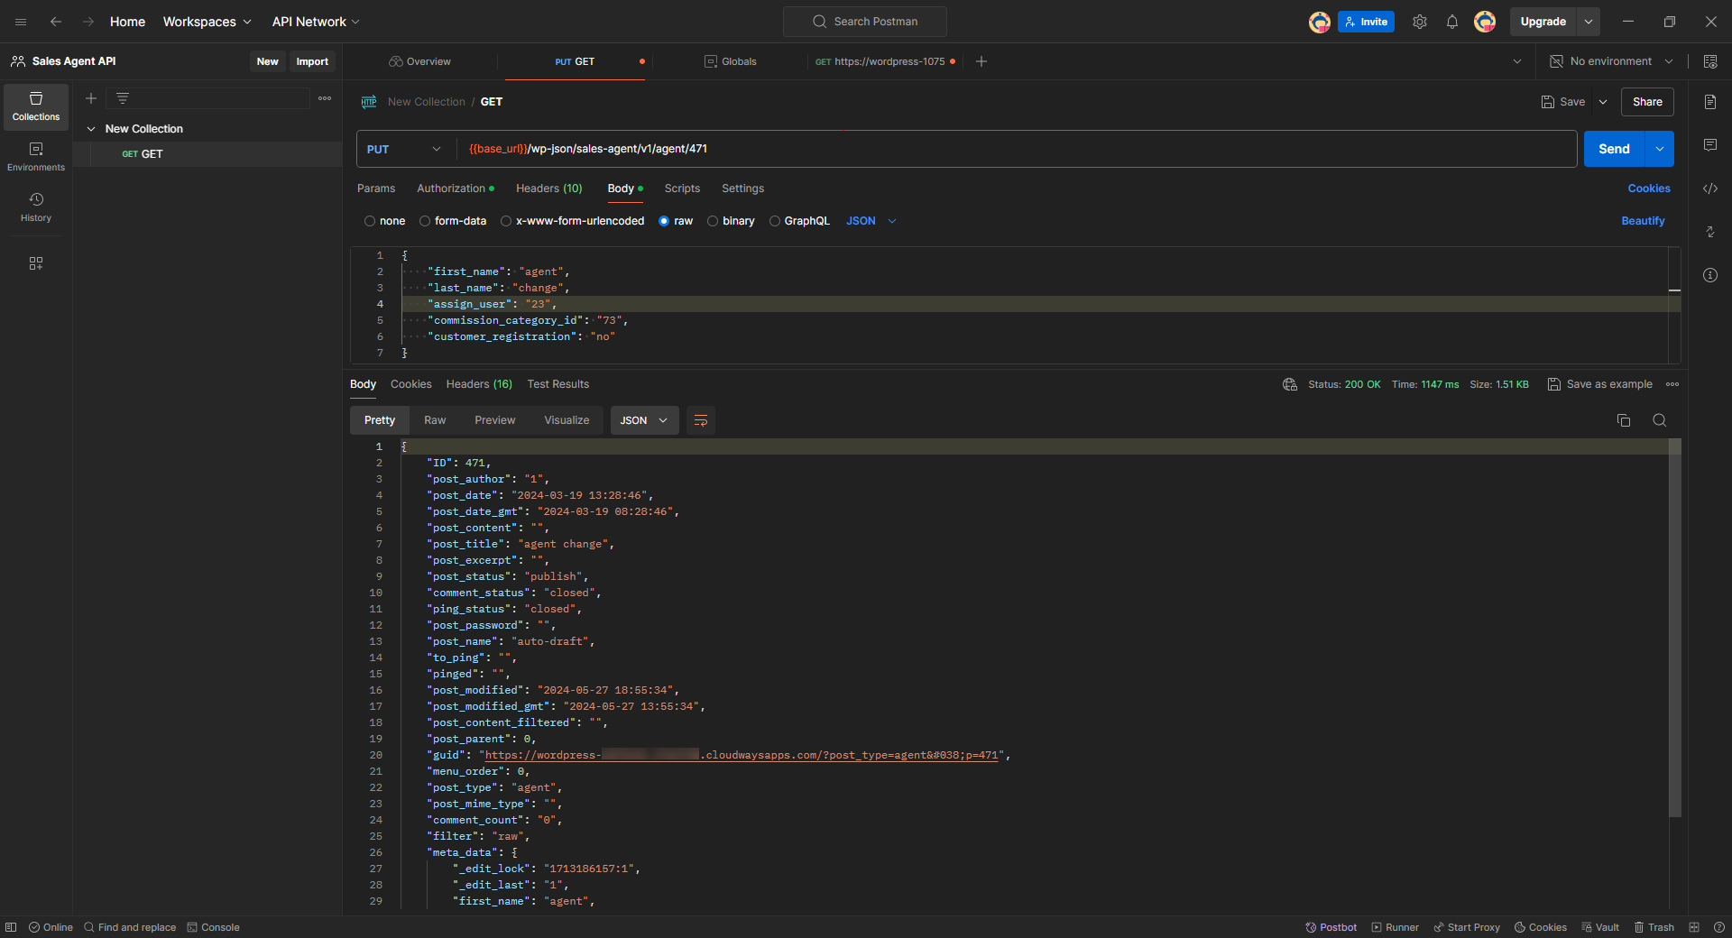Search the response with magnifier icon
The image size is (1732, 938).
click(x=1660, y=420)
